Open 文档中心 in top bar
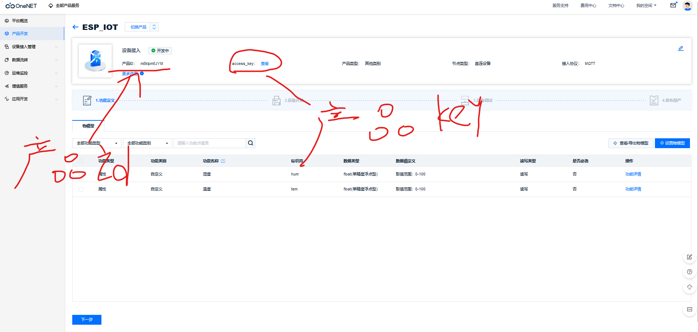 tap(616, 5)
